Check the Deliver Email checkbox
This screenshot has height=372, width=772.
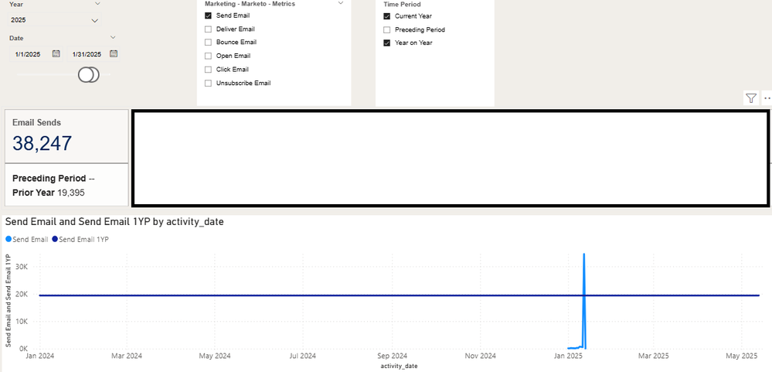208,29
